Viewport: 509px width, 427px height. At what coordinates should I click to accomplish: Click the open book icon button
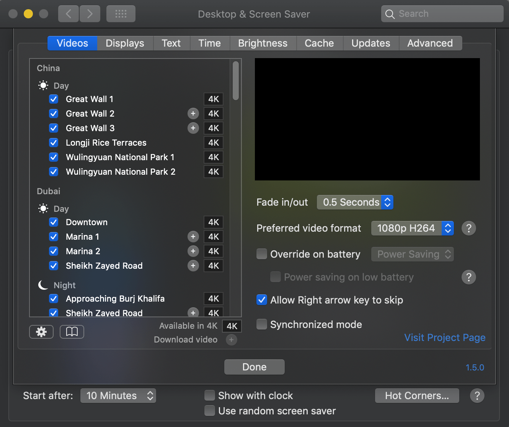(72, 332)
